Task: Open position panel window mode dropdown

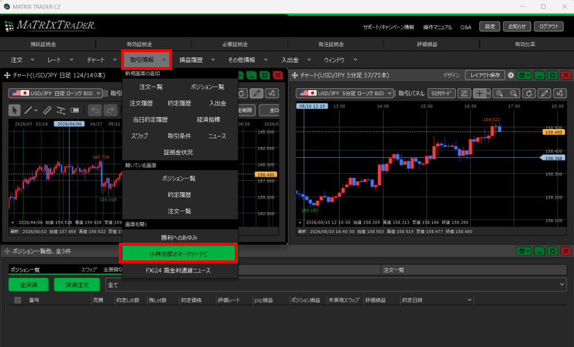Action: (x=524, y=251)
